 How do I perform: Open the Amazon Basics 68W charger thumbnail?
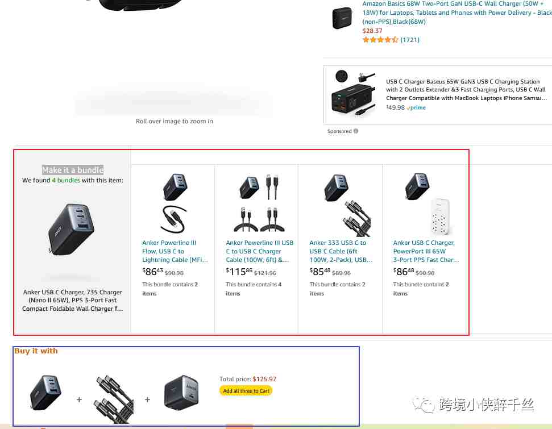[x=342, y=18]
